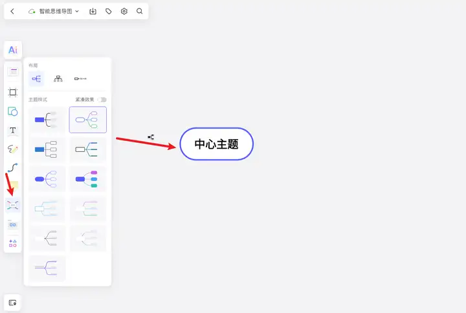Open the Ai assistant button
Image resolution: width=466 pixels, height=313 pixels.
point(13,50)
